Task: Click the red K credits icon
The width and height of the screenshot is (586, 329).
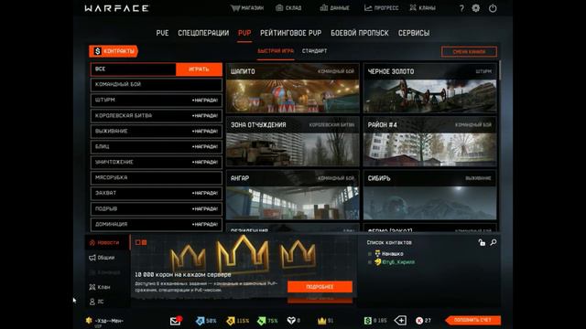Action: (419, 321)
